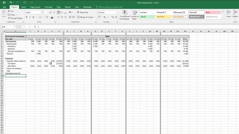Expand the Number dialog launcher

pos(117,22)
